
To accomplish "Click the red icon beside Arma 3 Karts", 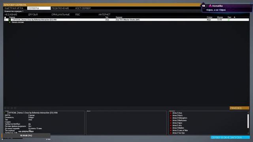I will click(x=171, y=116).
